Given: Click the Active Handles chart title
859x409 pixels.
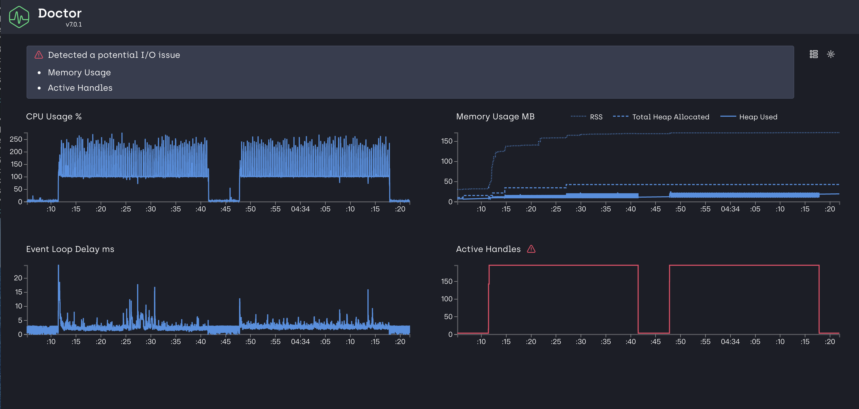Looking at the screenshot, I should click(488, 249).
